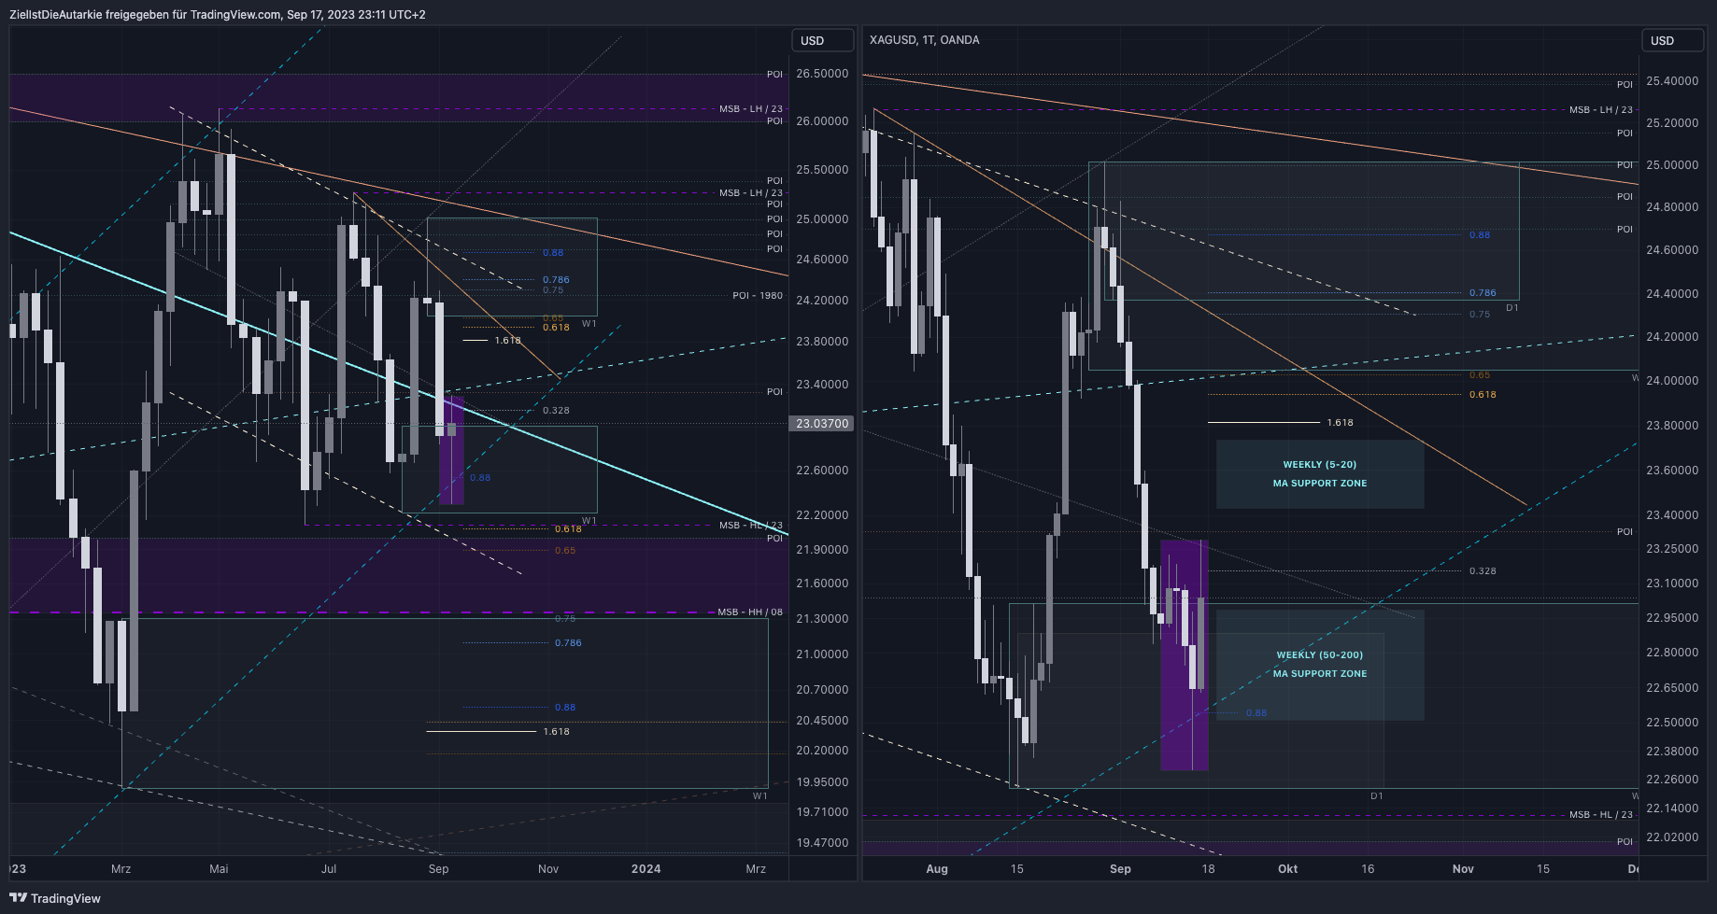Click the 19.95000 price axis label
Image resolution: width=1717 pixels, height=914 pixels.
822,782
